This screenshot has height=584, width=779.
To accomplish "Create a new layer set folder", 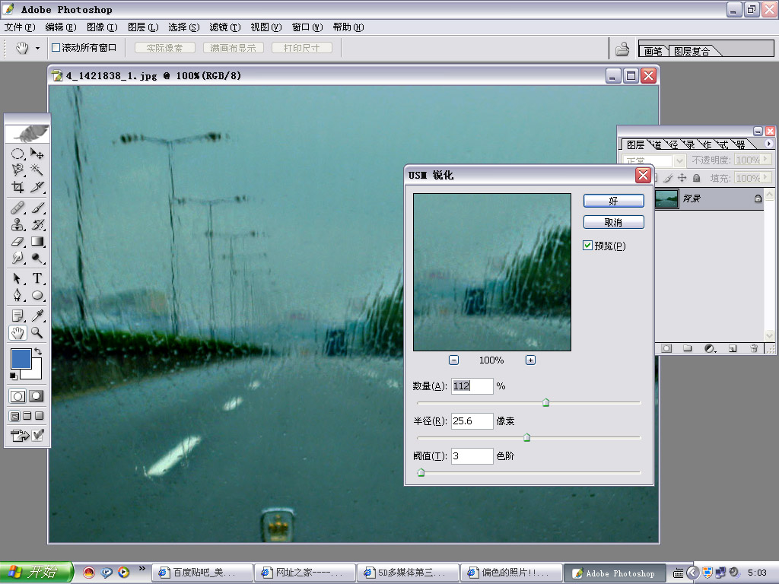I will pyautogui.click(x=688, y=348).
